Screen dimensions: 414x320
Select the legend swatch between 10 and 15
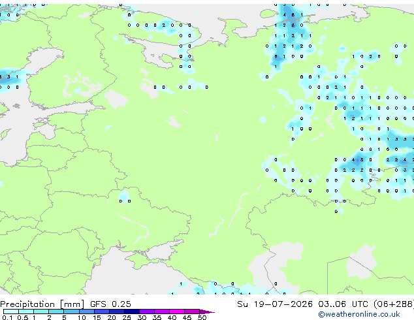[87, 312]
